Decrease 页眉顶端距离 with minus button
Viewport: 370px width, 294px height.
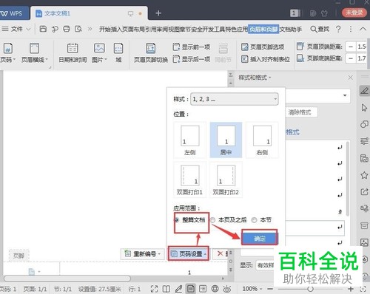point(351,47)
